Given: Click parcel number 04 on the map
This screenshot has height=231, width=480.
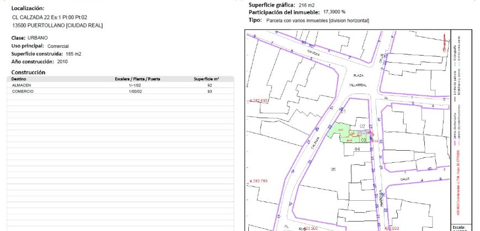Looking at the screenshot, I should tap(357, 149).
